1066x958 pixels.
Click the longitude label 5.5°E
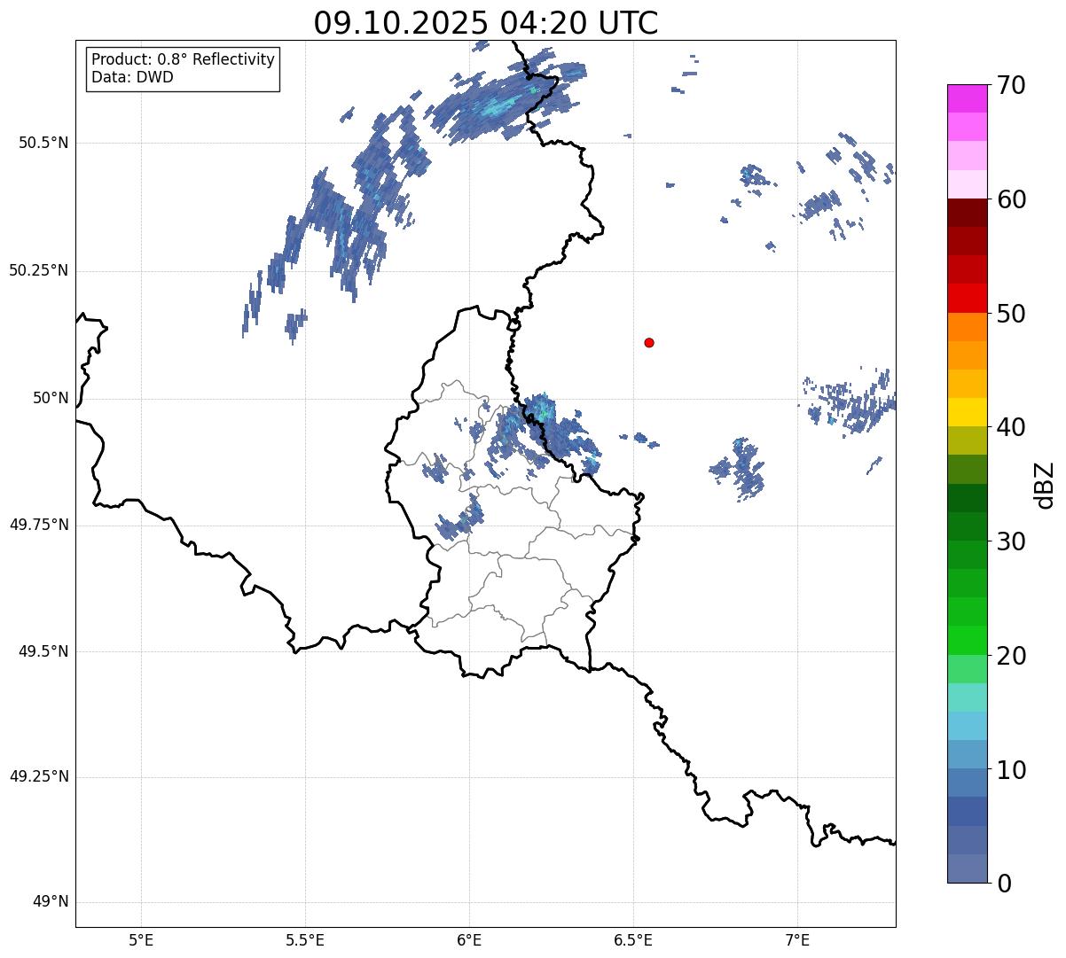[305, 940]
